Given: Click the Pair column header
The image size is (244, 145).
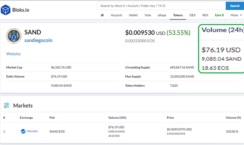Looking at the screenshot, I should (x=52, y=118).
